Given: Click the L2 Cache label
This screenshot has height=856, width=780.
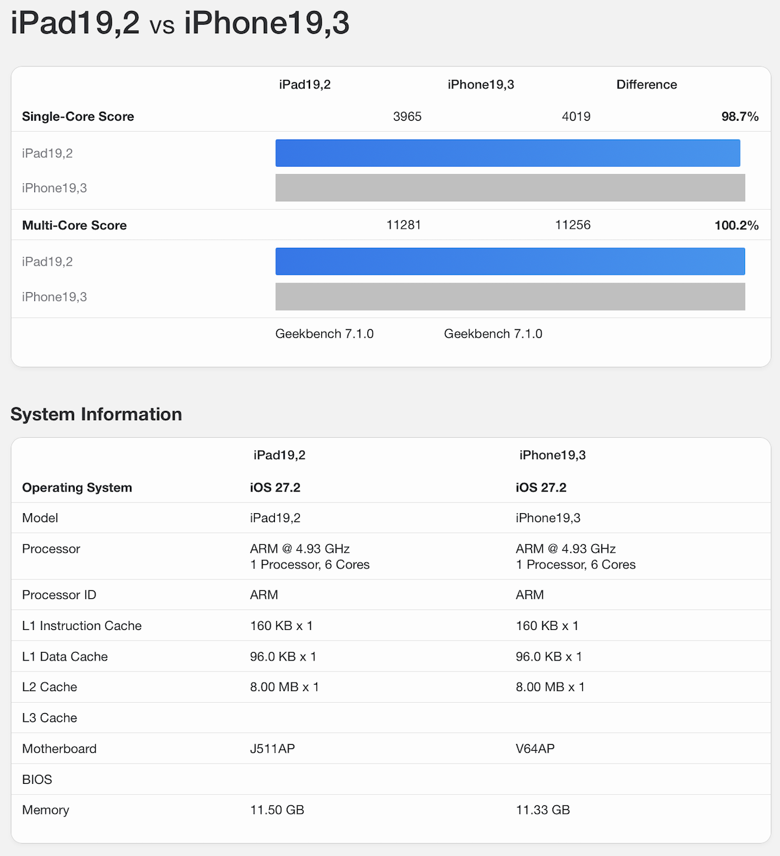Looking at the screenshot, I should pos(49,687).
